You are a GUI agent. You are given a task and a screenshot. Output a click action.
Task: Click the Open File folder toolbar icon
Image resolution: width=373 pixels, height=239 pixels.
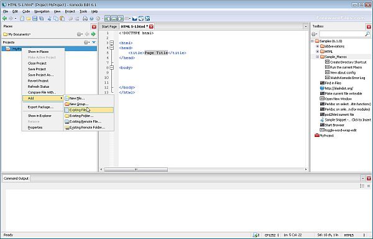(x=29, y=18)
